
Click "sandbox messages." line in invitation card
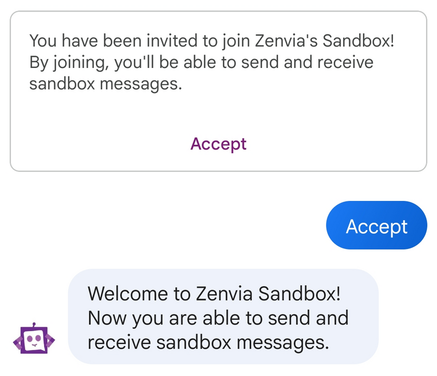click(105, 84)
